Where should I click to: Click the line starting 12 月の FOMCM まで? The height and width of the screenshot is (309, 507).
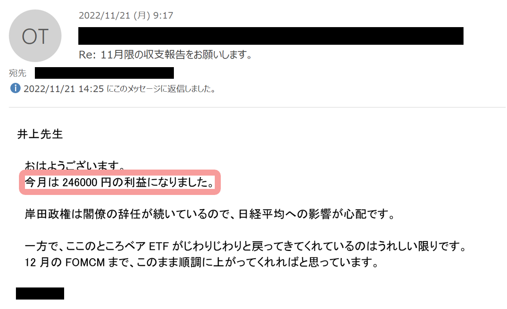coord(202,262)
